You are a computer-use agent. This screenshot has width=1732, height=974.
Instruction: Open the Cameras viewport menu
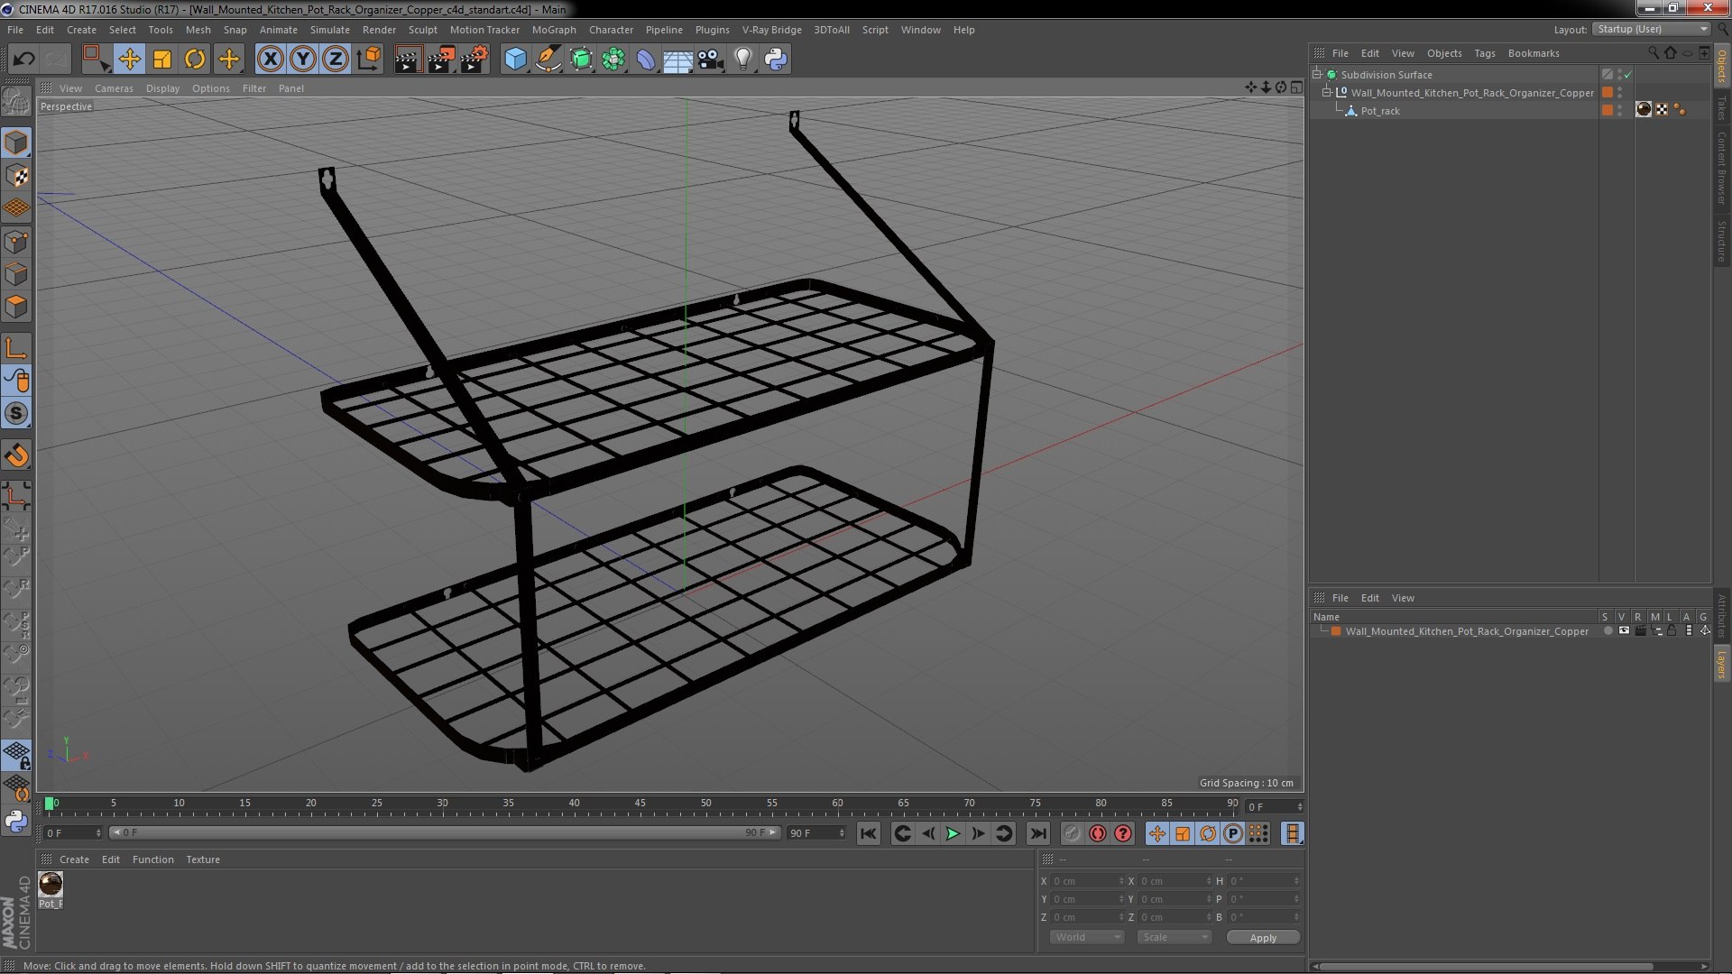tap(113, 88)
